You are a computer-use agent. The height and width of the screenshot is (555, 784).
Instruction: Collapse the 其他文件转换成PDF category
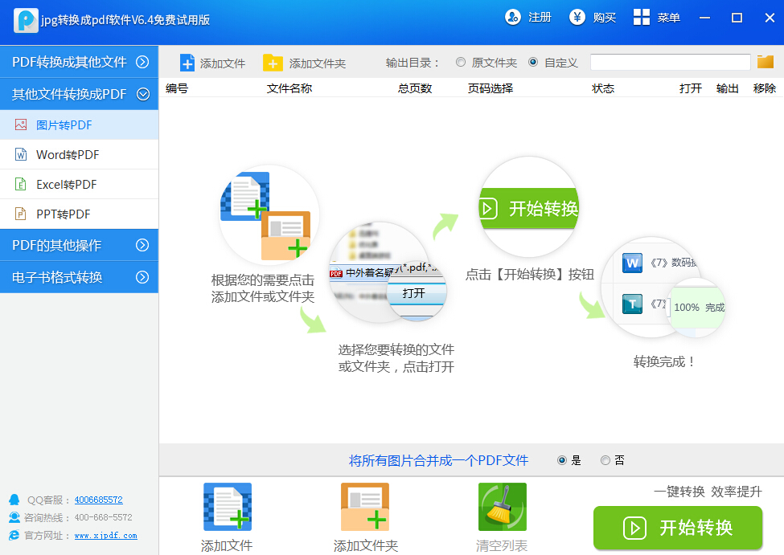[78, 92]
